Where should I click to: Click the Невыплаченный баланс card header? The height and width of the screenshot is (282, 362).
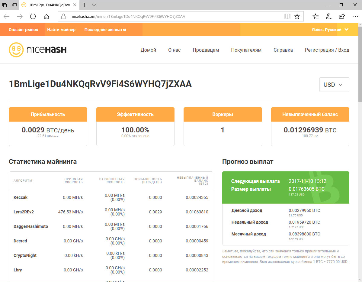point(310,115)
